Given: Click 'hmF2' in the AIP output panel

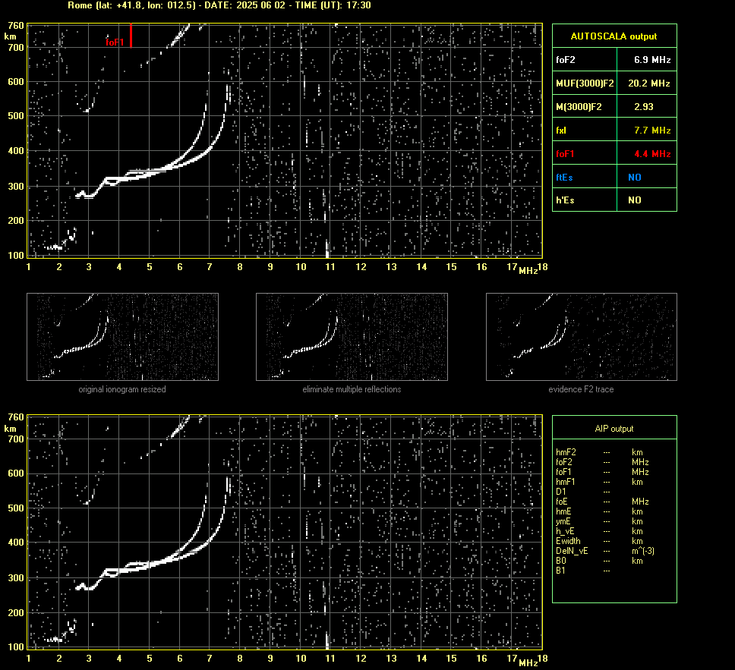Looking at the screenshot, I should [x=566, y=452].
